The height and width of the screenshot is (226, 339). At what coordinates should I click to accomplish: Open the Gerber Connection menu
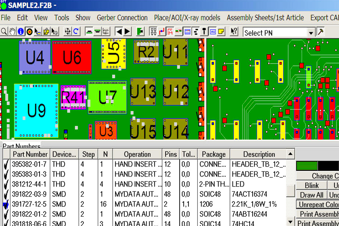[x=122, y=18]
